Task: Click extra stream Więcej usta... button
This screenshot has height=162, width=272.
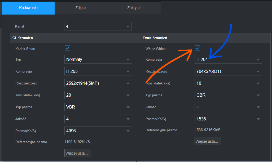Action: pos(208,141)
